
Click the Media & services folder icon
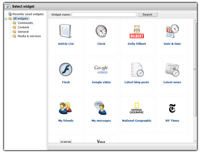pyautogui.click(x=14, y=36)
